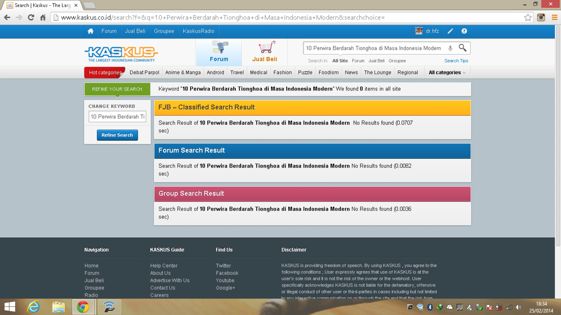Click the Group Search Result header
The width and height of the screenshot is (561, 315).
312,193
